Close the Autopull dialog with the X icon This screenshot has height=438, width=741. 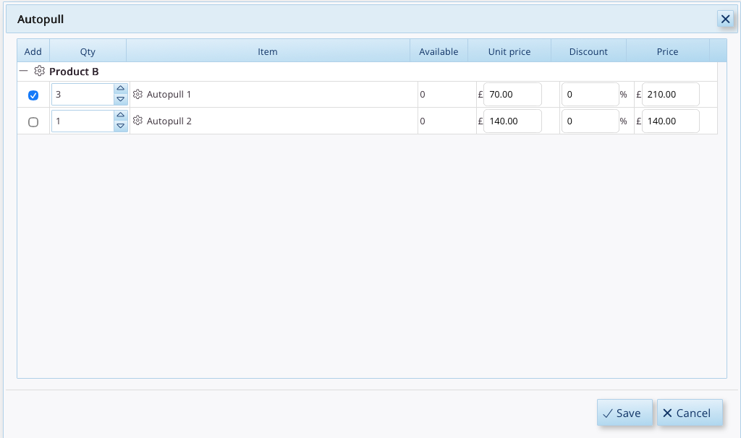coord(725,20)
